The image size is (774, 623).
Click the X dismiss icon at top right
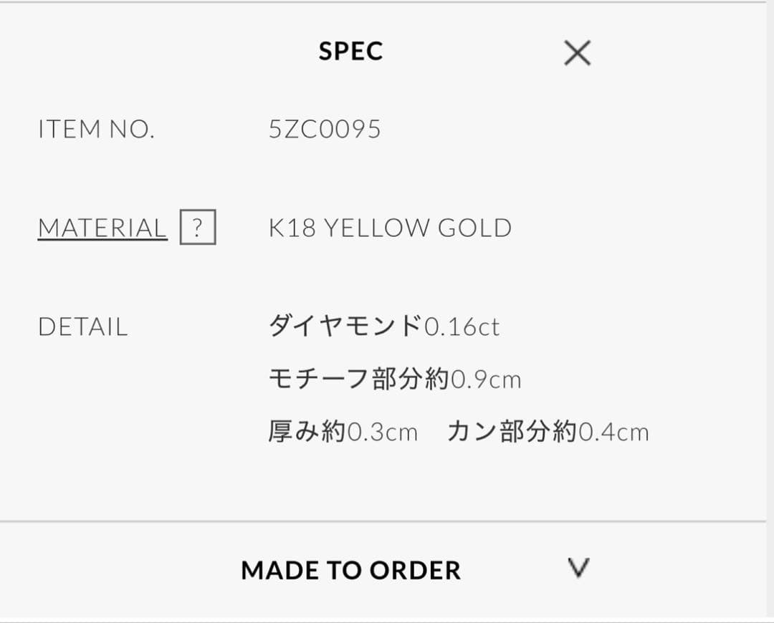(578, 53)
